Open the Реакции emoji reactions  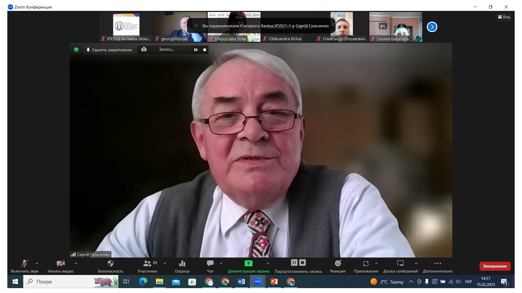[338, 266]
